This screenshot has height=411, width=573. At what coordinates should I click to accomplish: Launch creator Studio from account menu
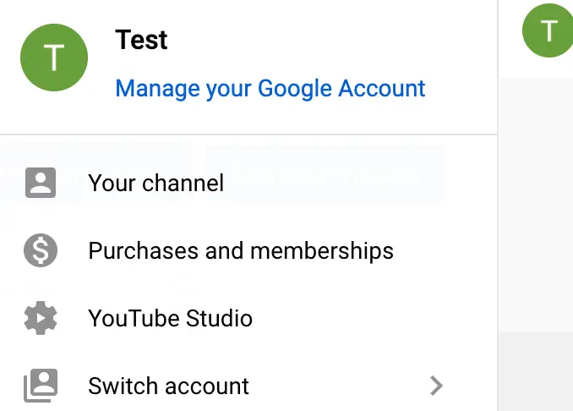click(x=170, y=319)
